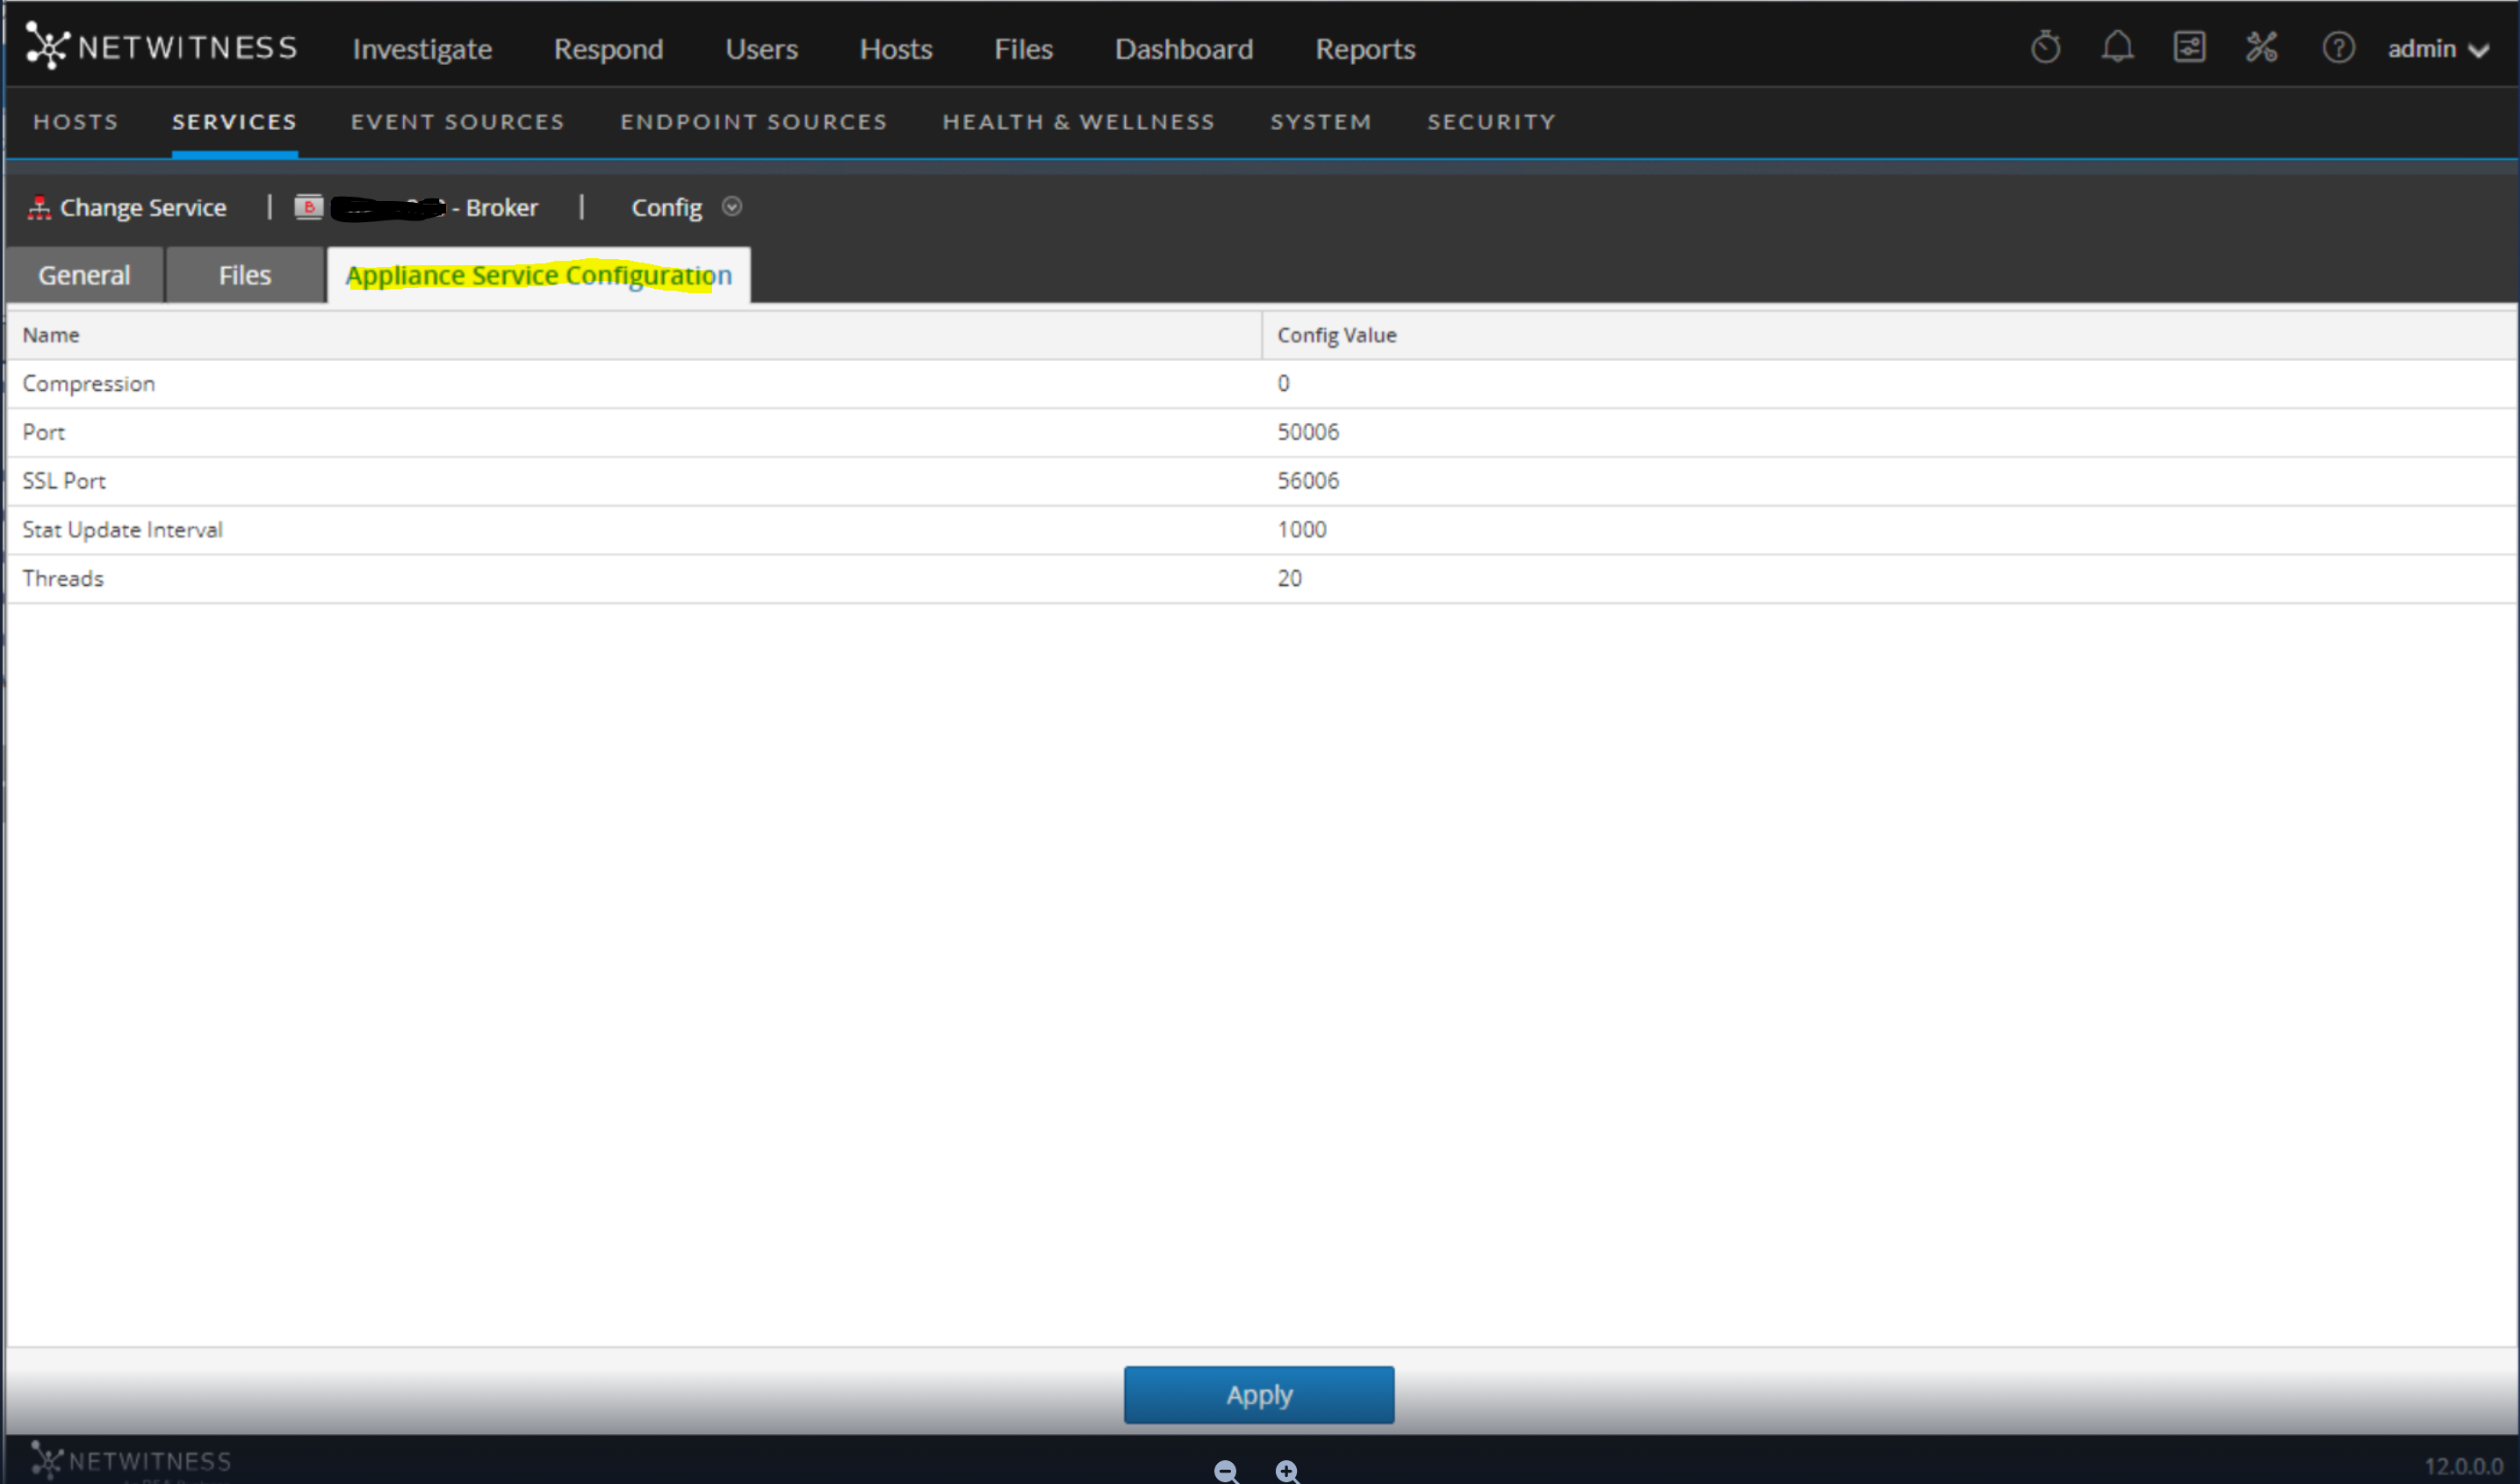Click the zoom out magnifier icon
Image resolution: width=2520 pixels, height=1484 pixels.
coord(1226,1471)
